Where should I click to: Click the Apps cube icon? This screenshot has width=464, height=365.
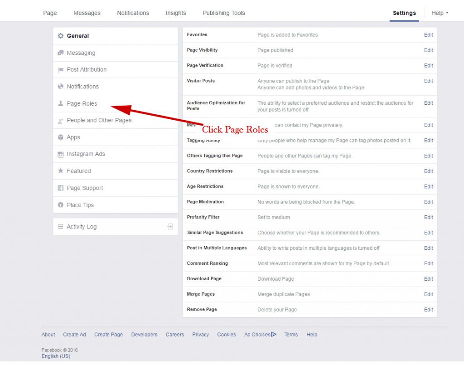pos(61,137)
